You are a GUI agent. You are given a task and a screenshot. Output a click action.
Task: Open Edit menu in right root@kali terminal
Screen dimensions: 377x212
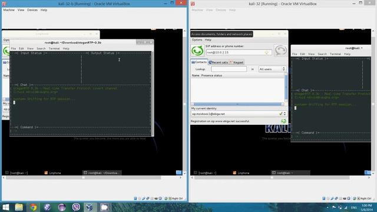(302, 54)
